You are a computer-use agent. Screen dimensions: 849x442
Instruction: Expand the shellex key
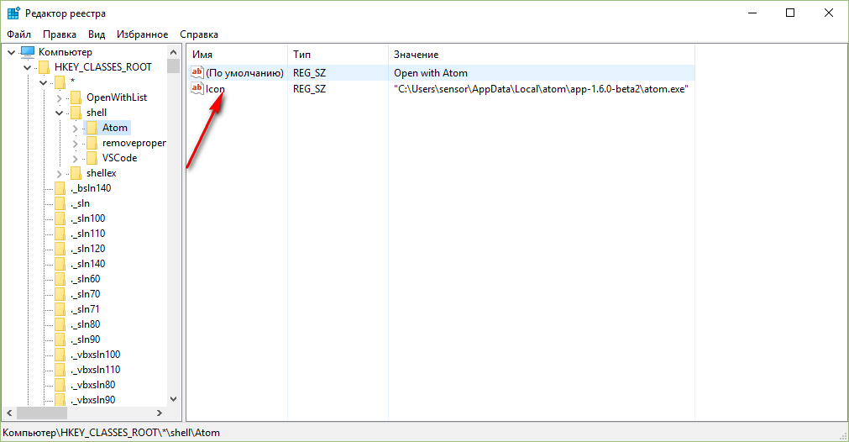point(60,174)
